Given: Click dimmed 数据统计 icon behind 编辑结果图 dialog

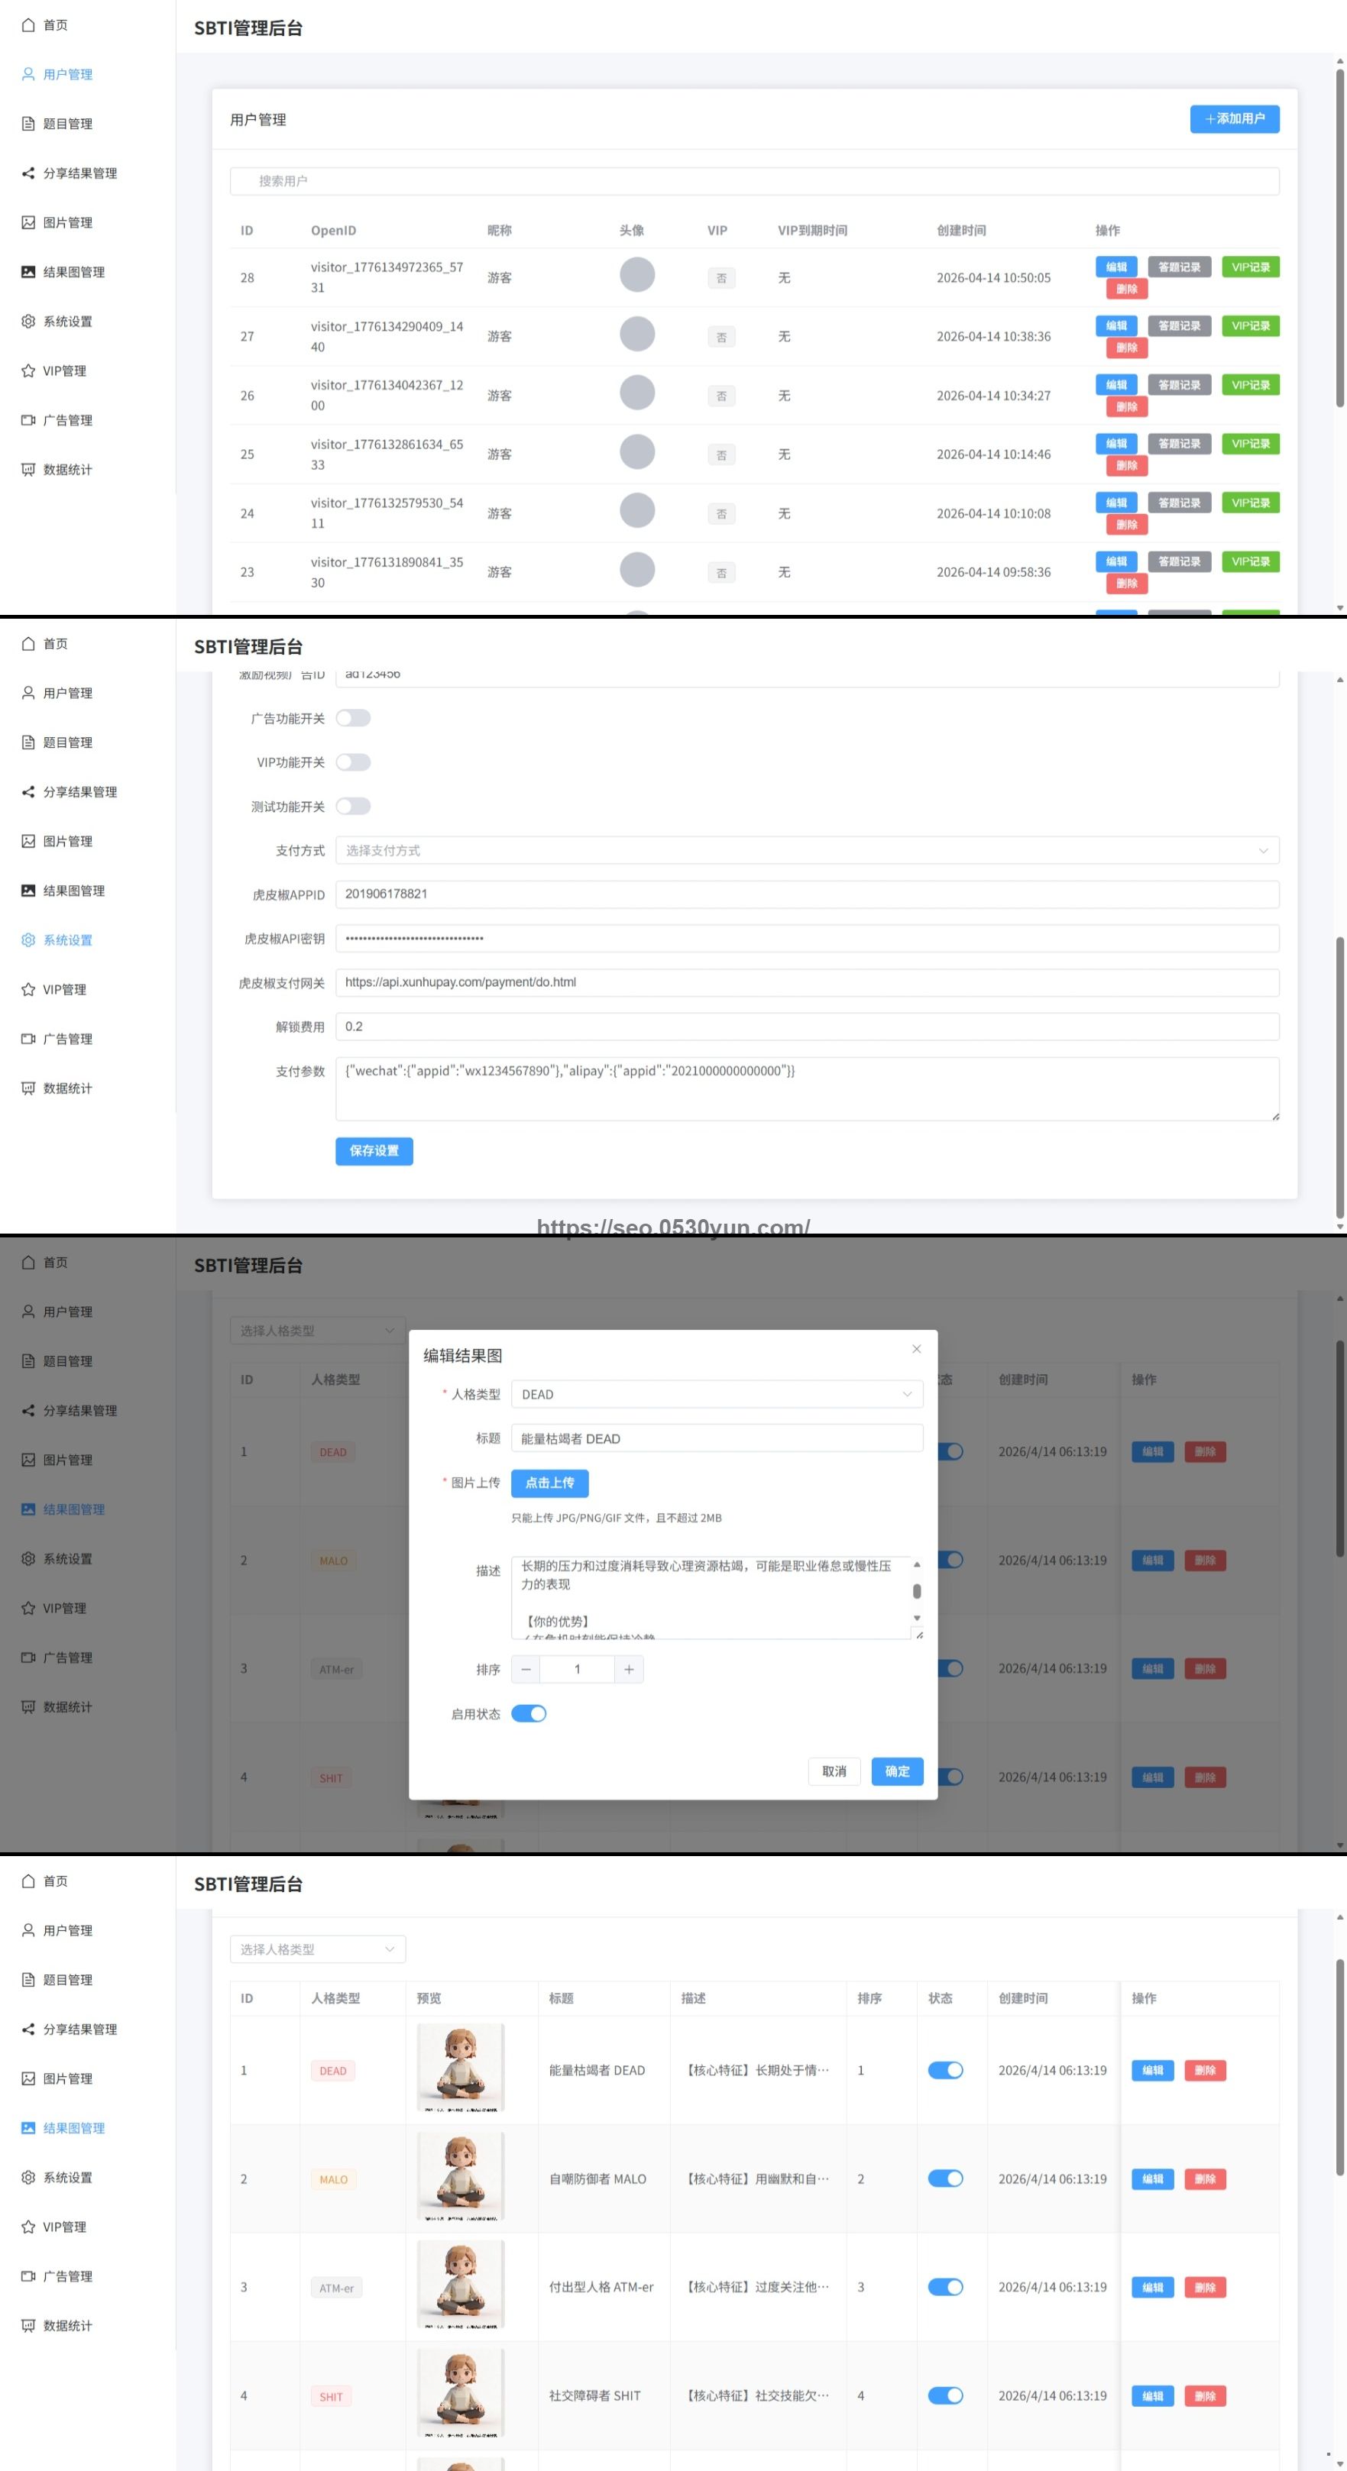Looking at the screenshot, I should tap(29, 1707).
